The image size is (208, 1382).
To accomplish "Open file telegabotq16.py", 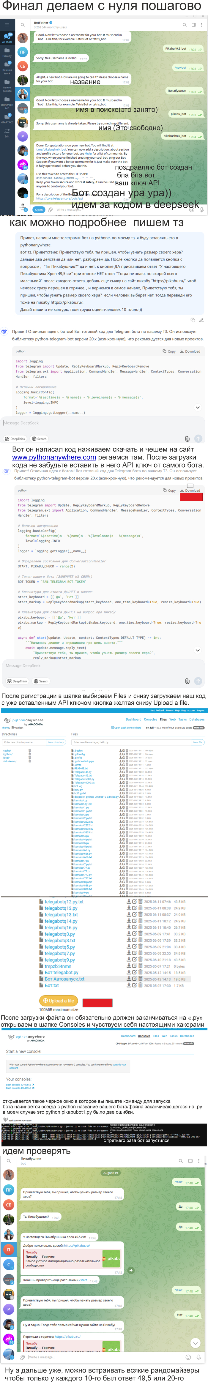I will point(61,927).
